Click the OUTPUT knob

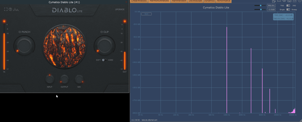point(64,79)
